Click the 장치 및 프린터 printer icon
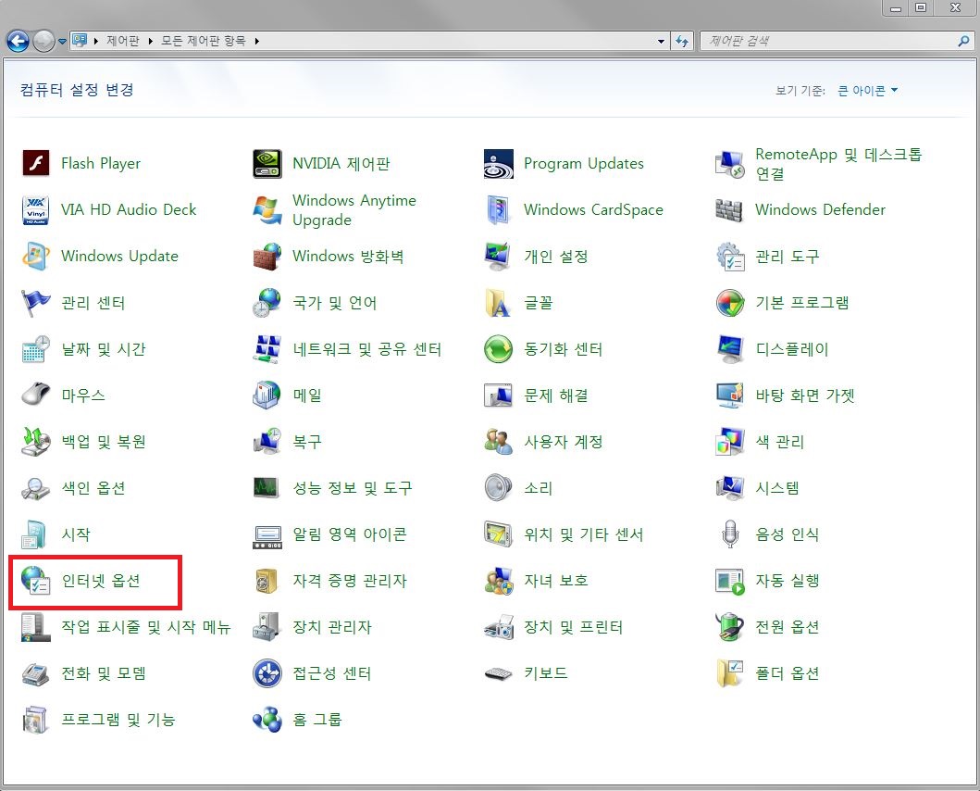Screen dimensions: 980x791 (x=498, y=627)
